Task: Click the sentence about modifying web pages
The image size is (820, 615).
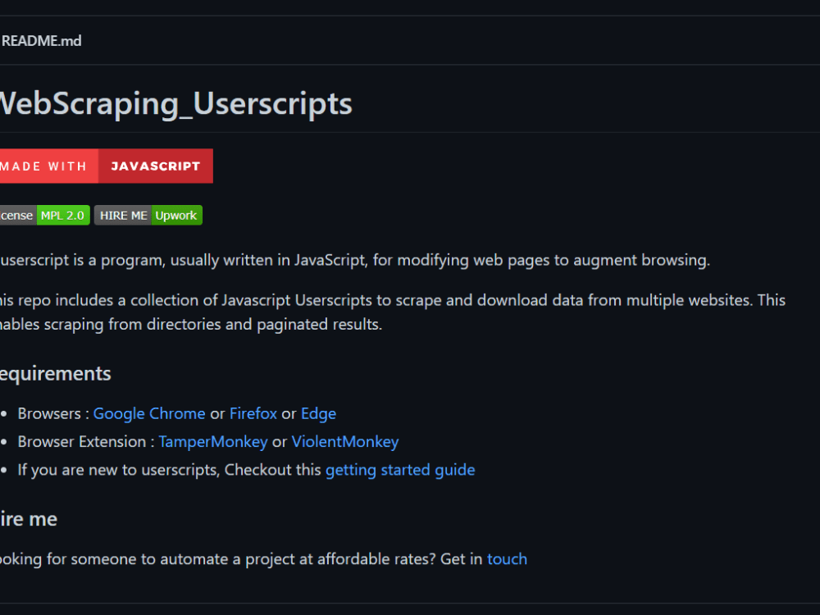Action: pos(355,261)
